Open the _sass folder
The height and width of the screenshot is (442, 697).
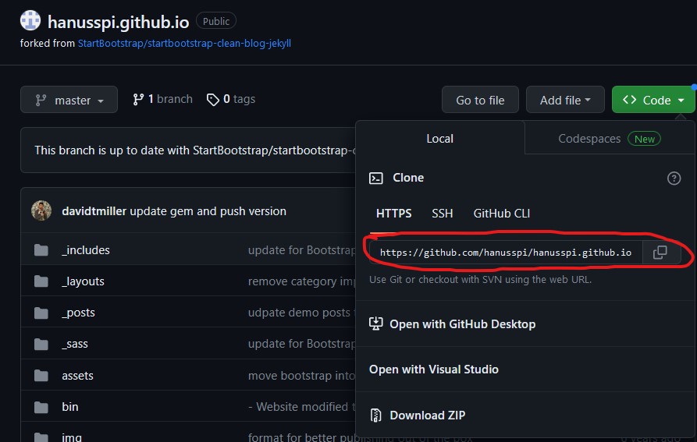coord(75,344)
